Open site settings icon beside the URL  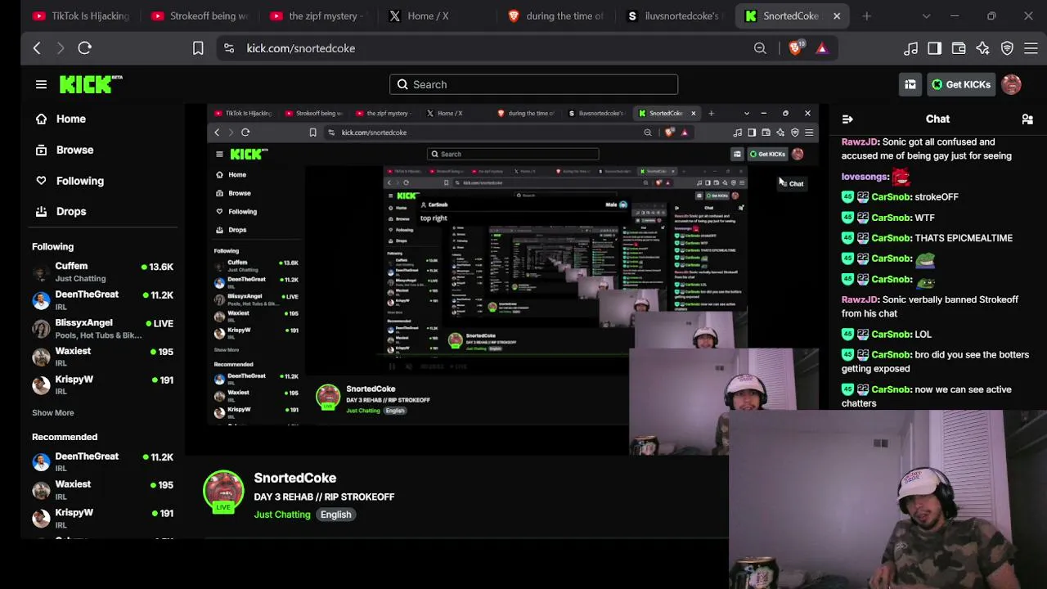click(x=229, y=48)
